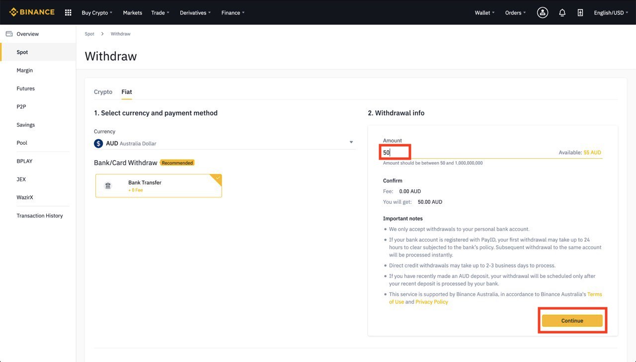Open the notifications bell icon
This screenshot has height=362, width=636.
(x=562, y=12)
